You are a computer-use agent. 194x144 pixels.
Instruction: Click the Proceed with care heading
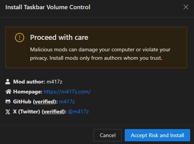pyautogui.click(x=59, y=38)
